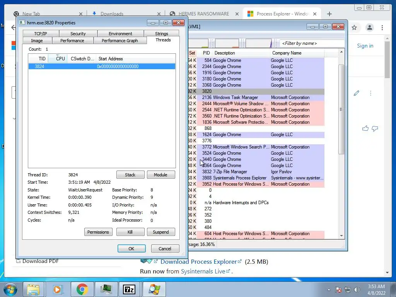The image size is (396, 297).
Task: Click the edit pencil icon on page
Action: tap(356, 93)
